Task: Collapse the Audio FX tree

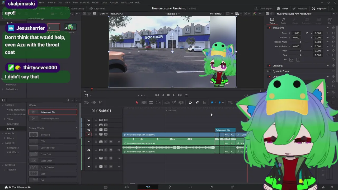Action: [3, 143]
